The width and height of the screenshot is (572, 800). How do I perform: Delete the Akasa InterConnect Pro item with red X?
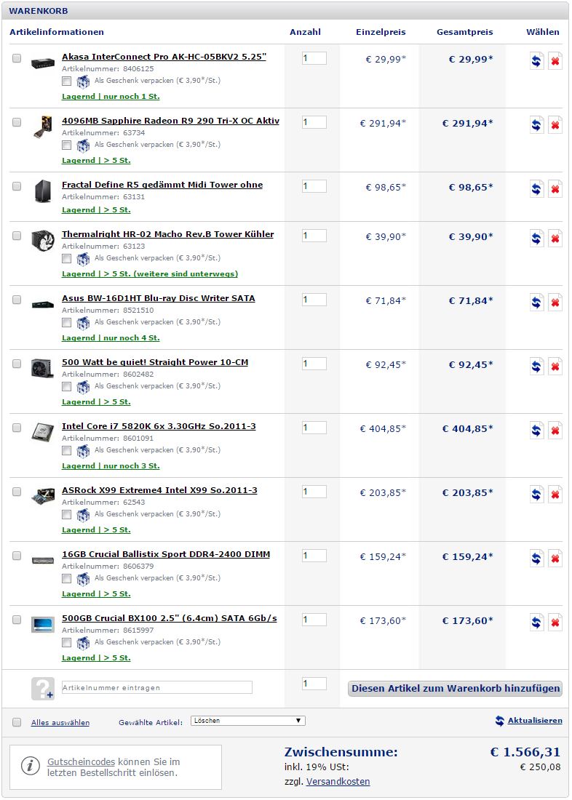[555, 62]
